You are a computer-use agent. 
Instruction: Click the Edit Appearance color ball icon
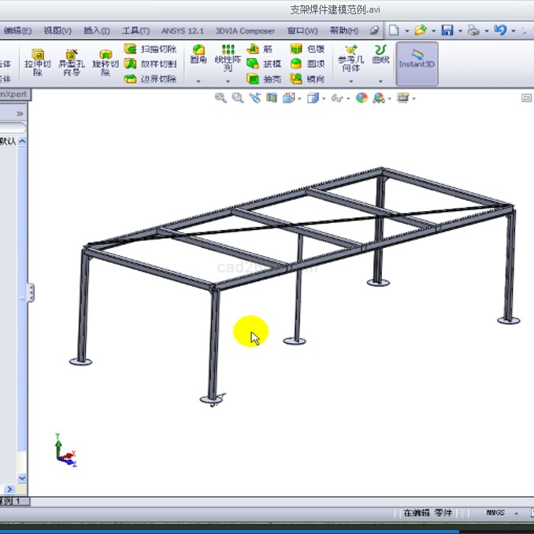(362, 98)
